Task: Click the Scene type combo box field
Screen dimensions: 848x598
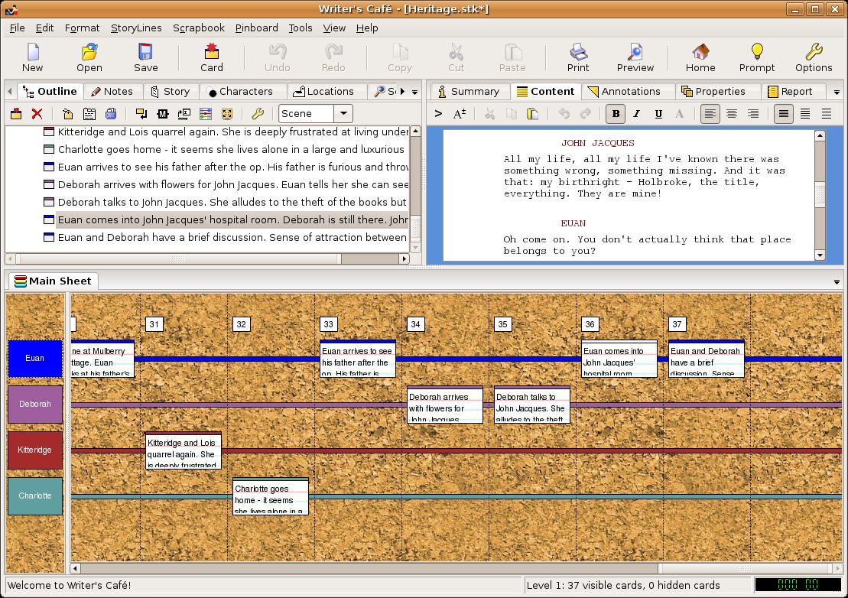Action: click(x=306, y=113)
